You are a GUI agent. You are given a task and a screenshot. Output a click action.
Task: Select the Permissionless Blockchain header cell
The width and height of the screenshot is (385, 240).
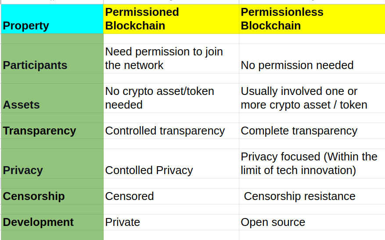(312, 19)
